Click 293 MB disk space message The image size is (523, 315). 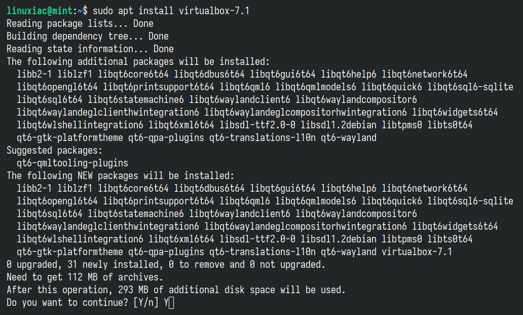pyautogui.click(x=176, y=290)
